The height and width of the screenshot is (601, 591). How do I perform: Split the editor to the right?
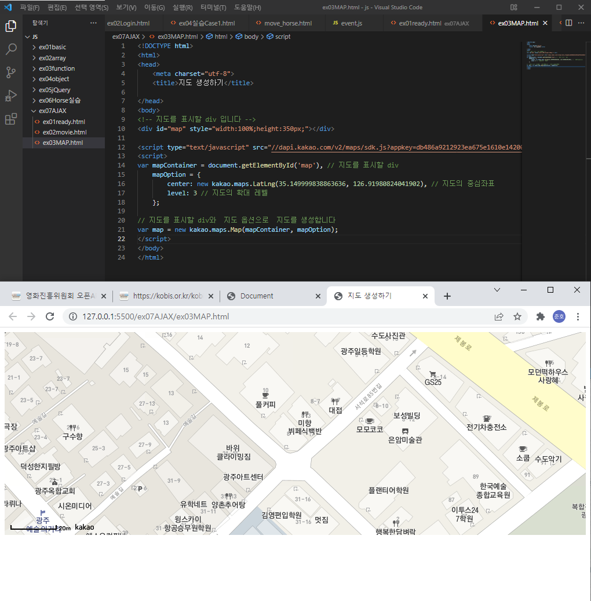pyautogui.click(x=569, y=23)
